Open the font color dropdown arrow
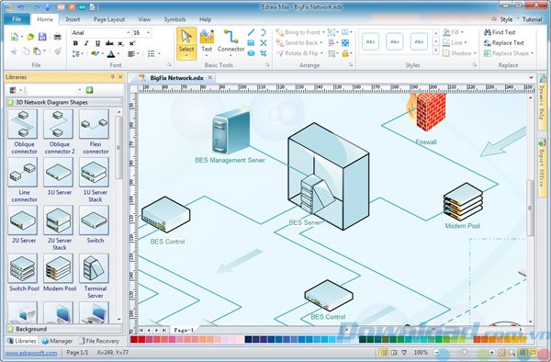 pyautogui.click(x=118, y=54)
